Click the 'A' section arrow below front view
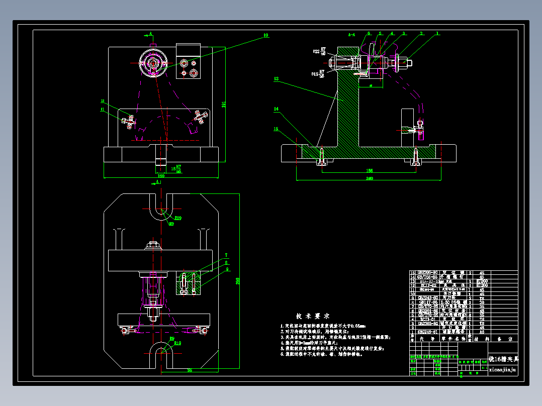 [x=156, y=182]
